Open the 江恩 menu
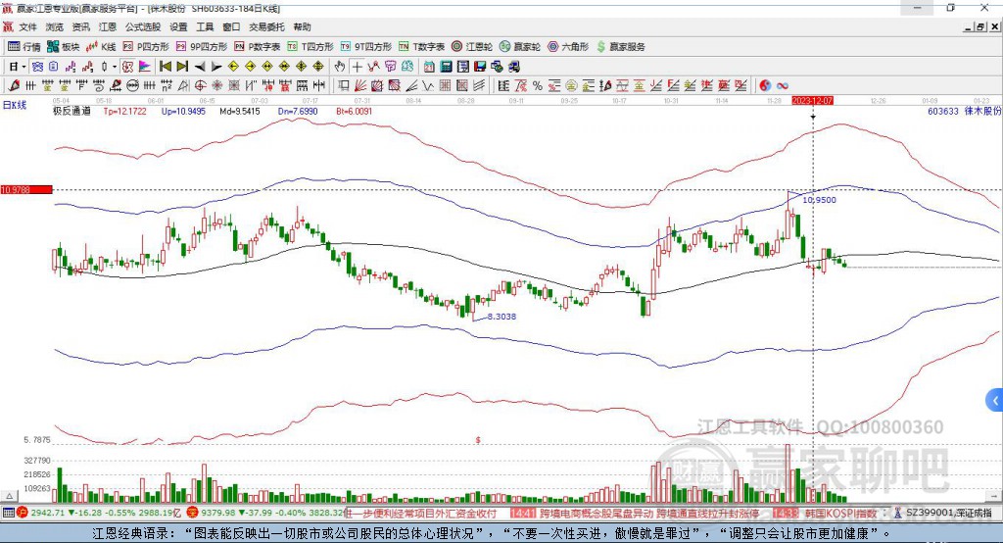The height and width of the screenshot is (543, 1003). [108, 26]
